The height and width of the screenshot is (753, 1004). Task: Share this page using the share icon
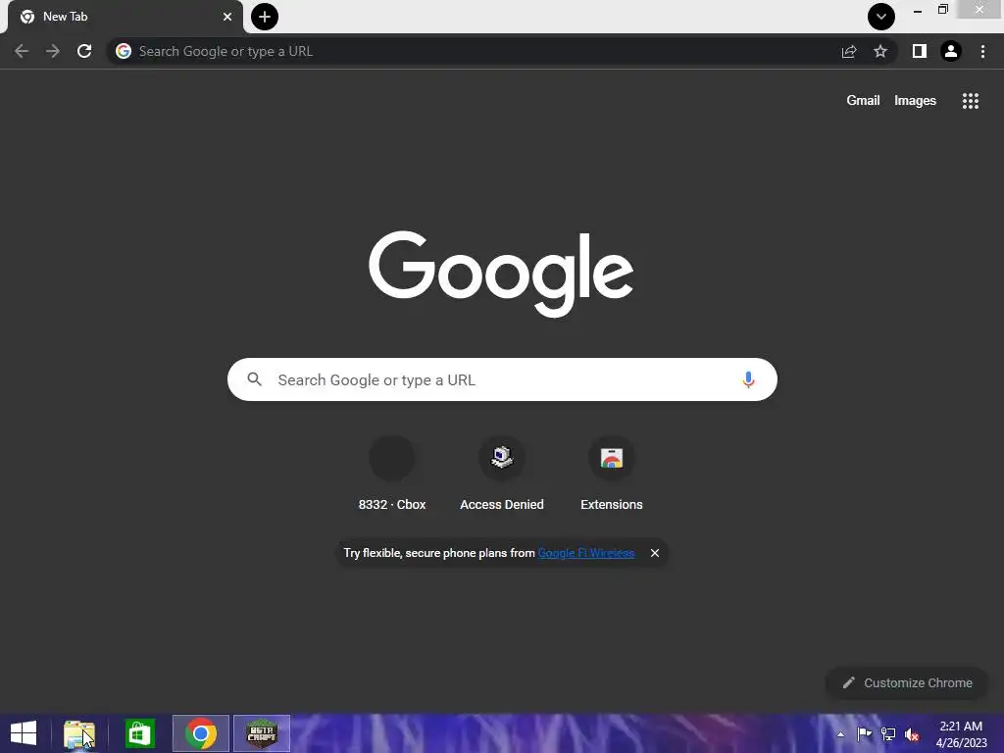pyautogui.click(x=849, y=51)
